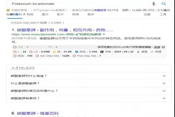The image size is (175, 117).
Task: Expand the question 什么是碳酸氢钾？
Action: click(x=89, y=83)
